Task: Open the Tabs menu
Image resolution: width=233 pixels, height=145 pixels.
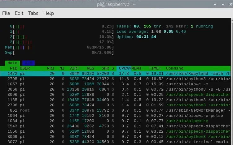Action: click(33, 13)
